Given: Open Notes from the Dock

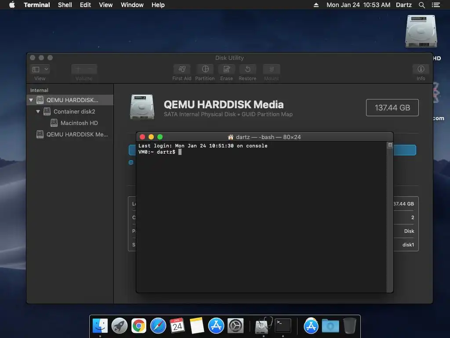Looking at the screenshot, I should coord(196,326).
